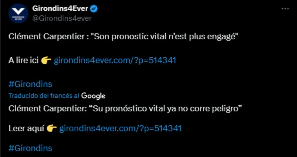Viewport: 297px width, 157px height.
Task: Click the pointing hand emoji after "Leer aquí"
Action: click(52, 128)
